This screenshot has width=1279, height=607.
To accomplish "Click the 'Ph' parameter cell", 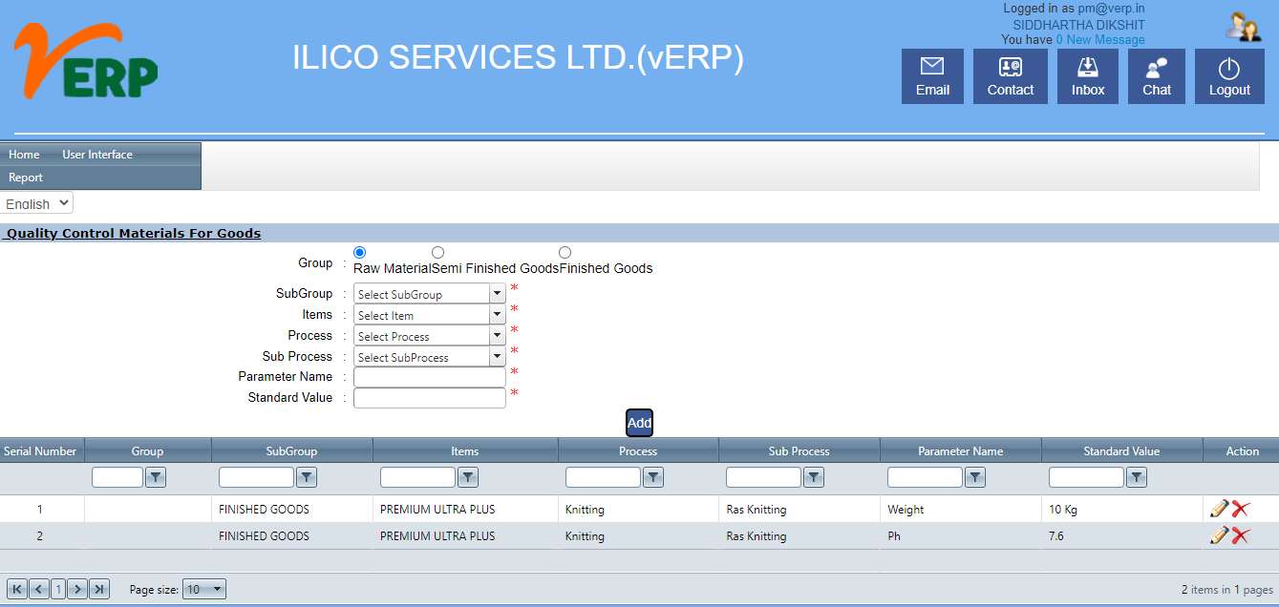I will coord(960,536).
